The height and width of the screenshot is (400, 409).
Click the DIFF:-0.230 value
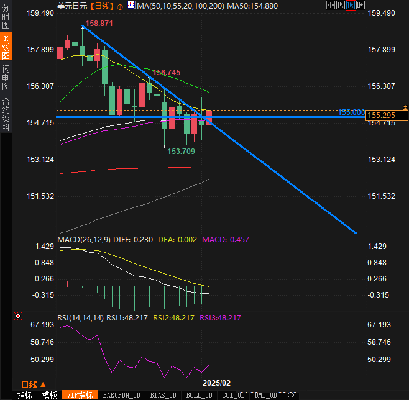click(133, 239)
